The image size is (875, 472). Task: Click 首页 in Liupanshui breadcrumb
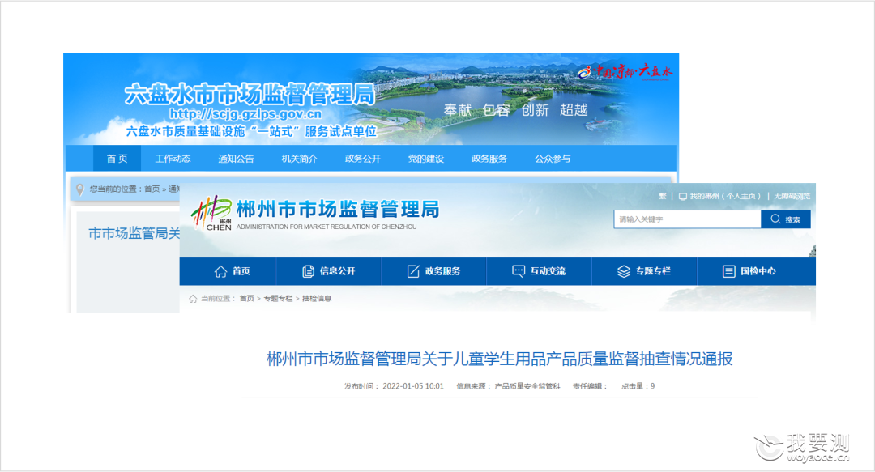tap(152, 189)
